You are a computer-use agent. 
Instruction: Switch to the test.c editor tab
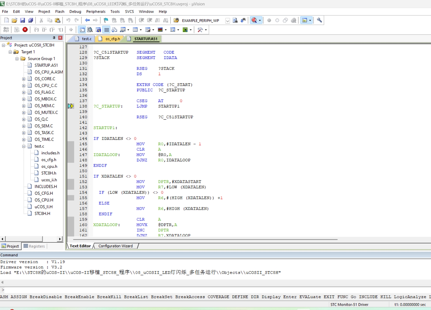(x=84, y=39)
